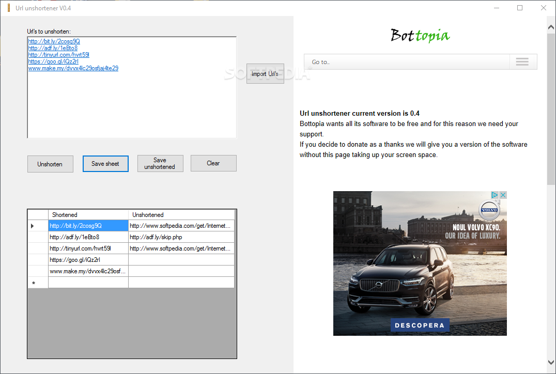Image resolution: width=556 pixels, height=374 pixels.
Task: Select the http://adf.ly/1eBto8 cell in grid
Action: (88, 237)
